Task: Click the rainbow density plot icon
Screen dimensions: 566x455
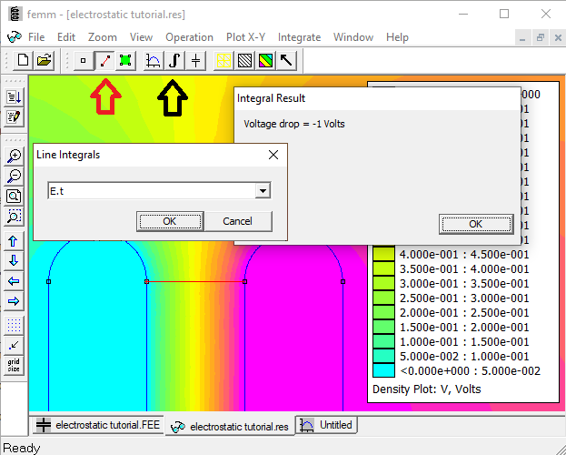Action: [264, 61]
